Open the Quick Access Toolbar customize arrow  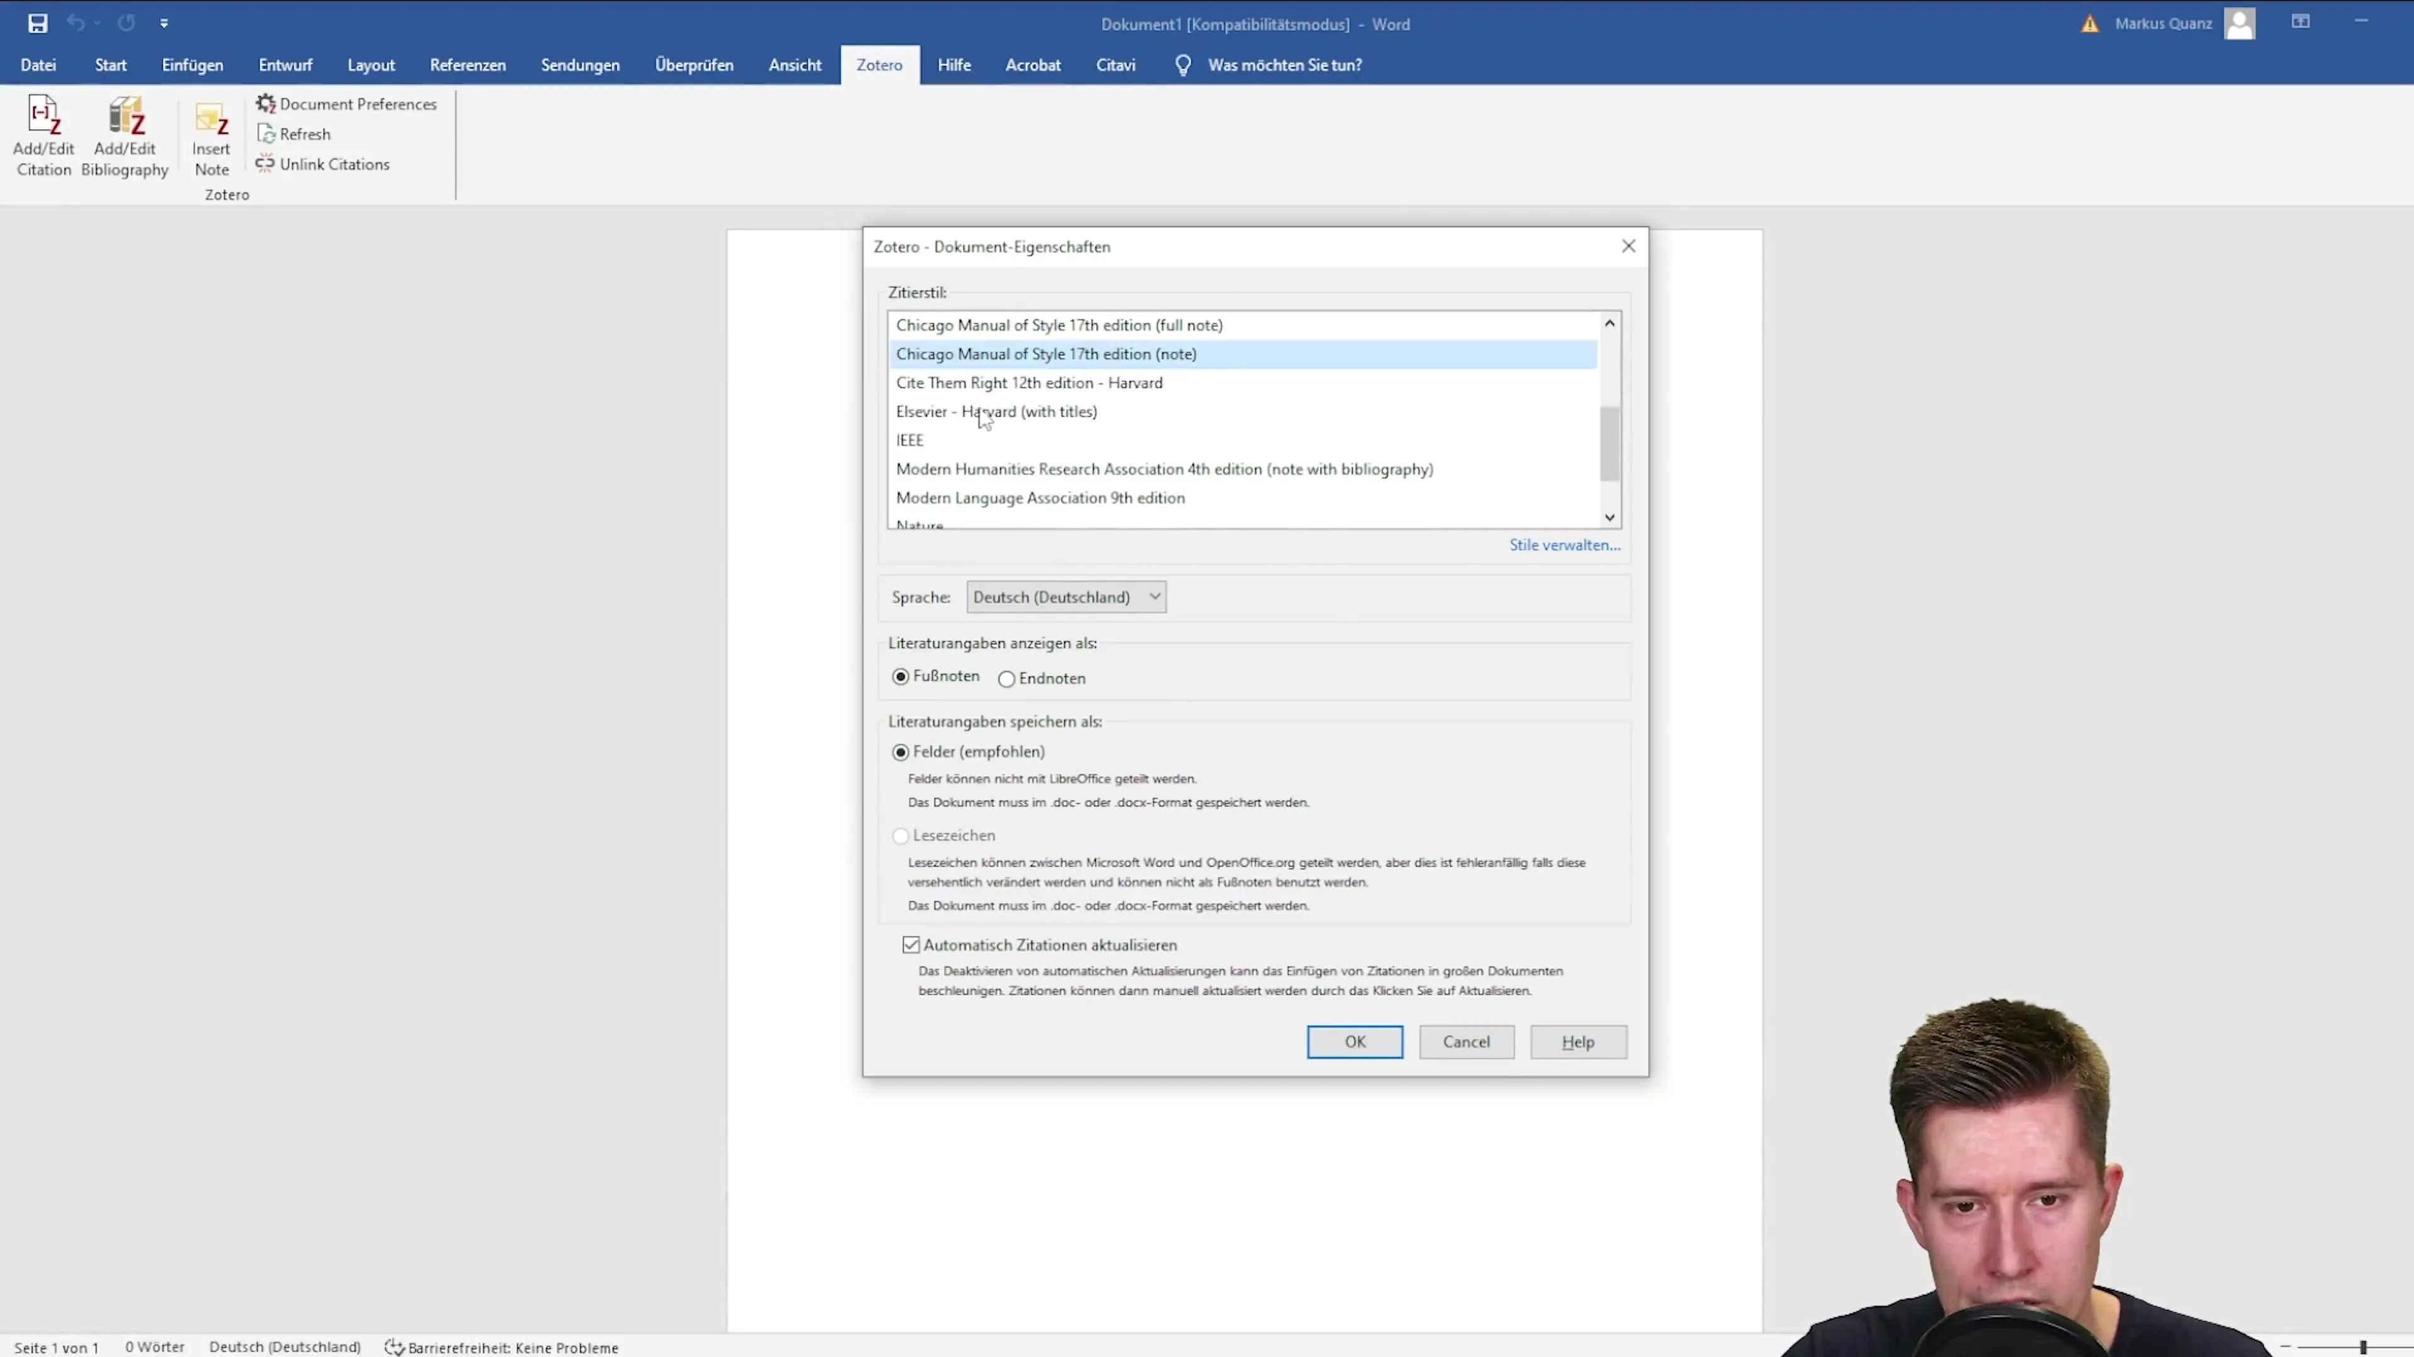tap(164, 23)
